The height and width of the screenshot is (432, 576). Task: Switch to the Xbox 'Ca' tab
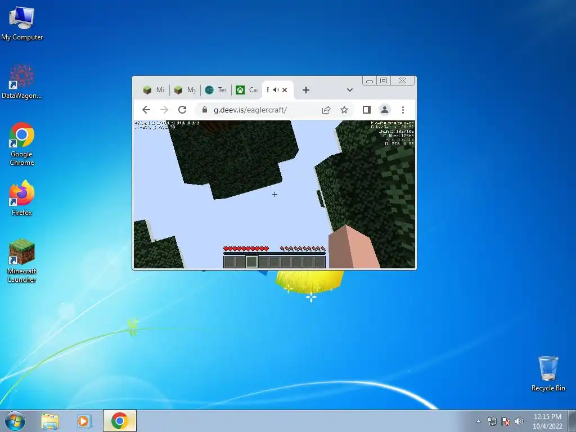(246, 90)
